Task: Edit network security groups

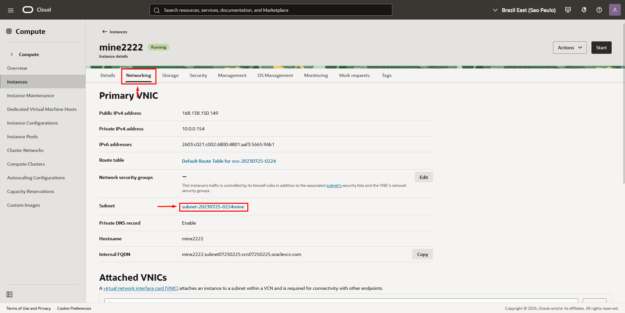Action: point(424,177)
